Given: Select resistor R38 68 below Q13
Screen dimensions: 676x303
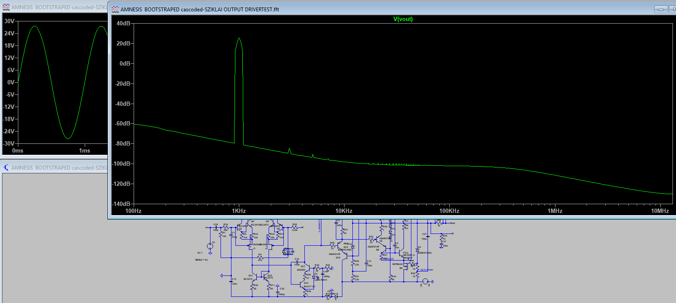Looking at the screenshot, I should click(x=252, y=287).
